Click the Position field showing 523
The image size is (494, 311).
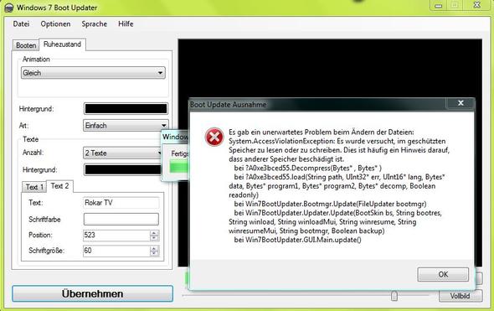pos(116,235)
